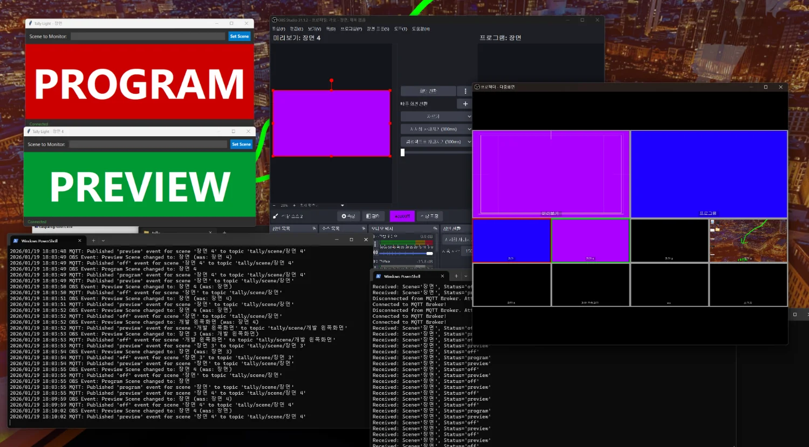Click the transition T-bar slider handle
The image size is (809, 447).
click(402, 152)
